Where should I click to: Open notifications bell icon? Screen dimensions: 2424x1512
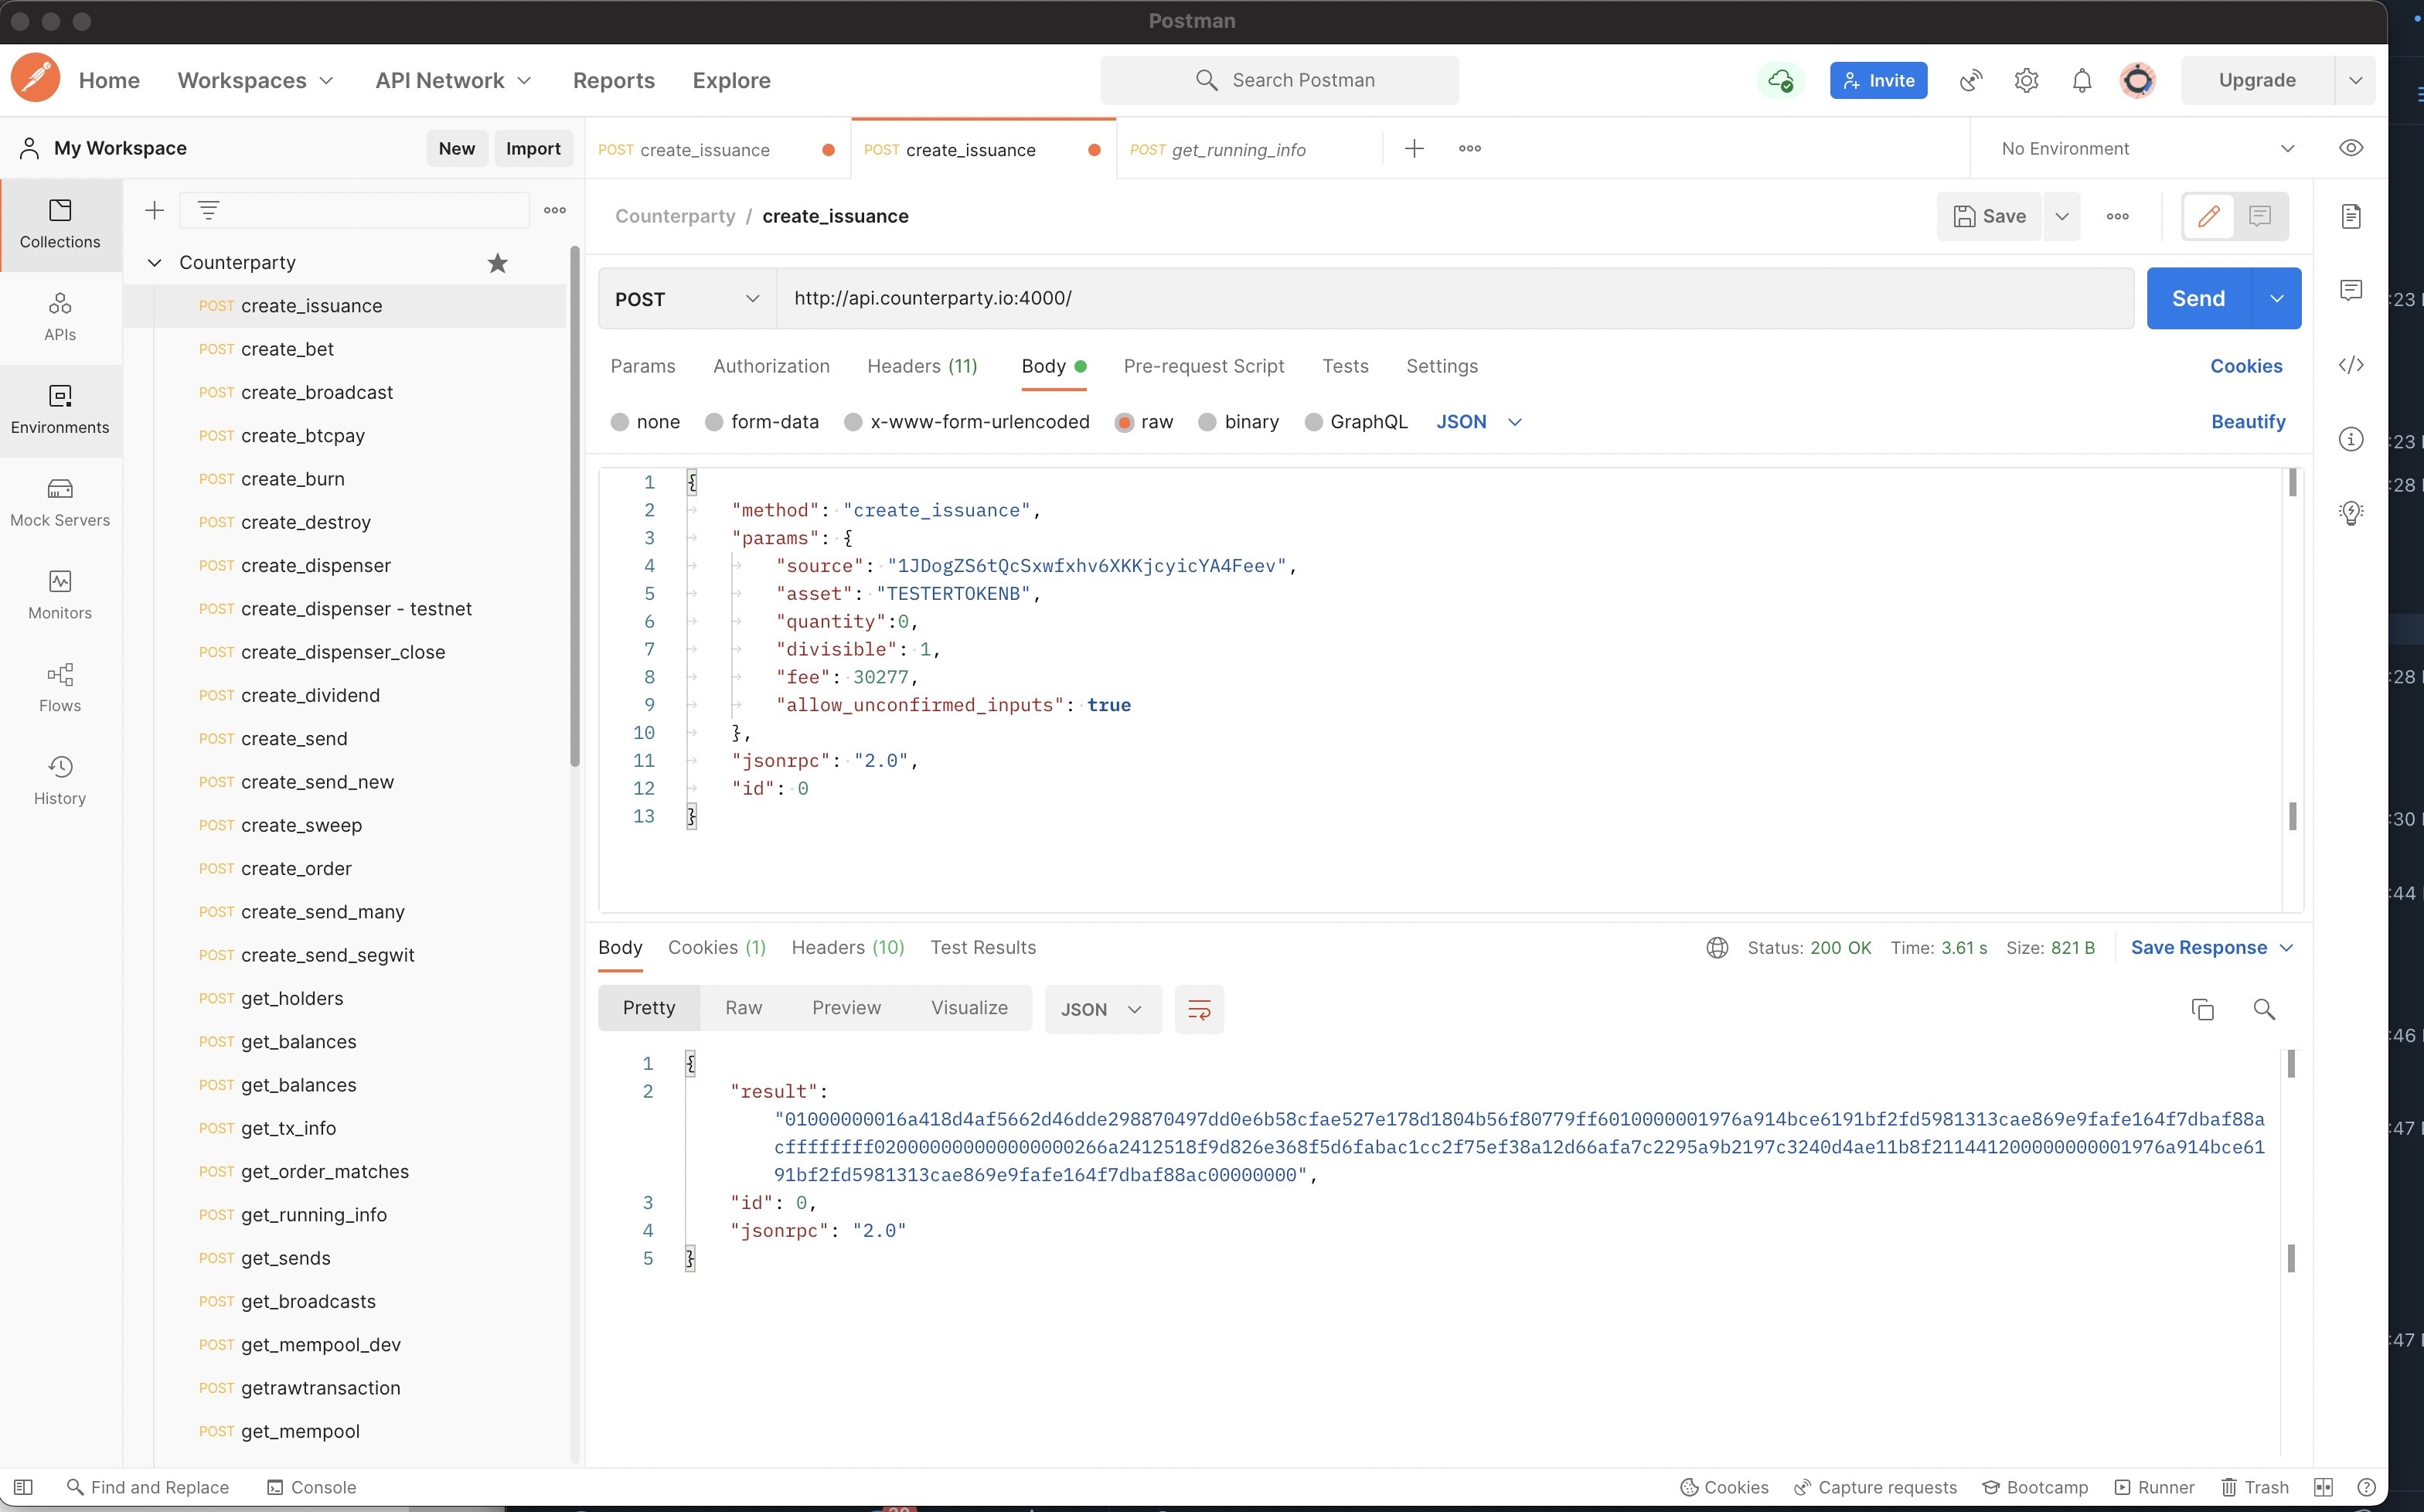(x=2082, y=80)
